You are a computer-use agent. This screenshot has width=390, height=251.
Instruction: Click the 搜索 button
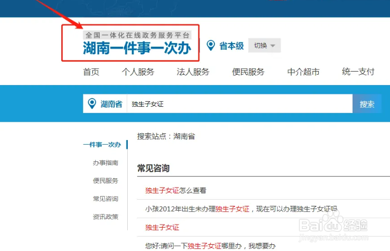click(x=367, y=104)
